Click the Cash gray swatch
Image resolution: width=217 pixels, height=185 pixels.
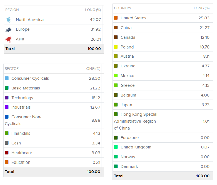click(x=7, y=143)
